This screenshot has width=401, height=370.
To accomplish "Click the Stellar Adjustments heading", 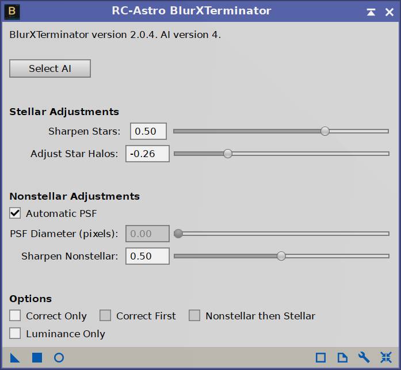I will (x=64, y=112).
